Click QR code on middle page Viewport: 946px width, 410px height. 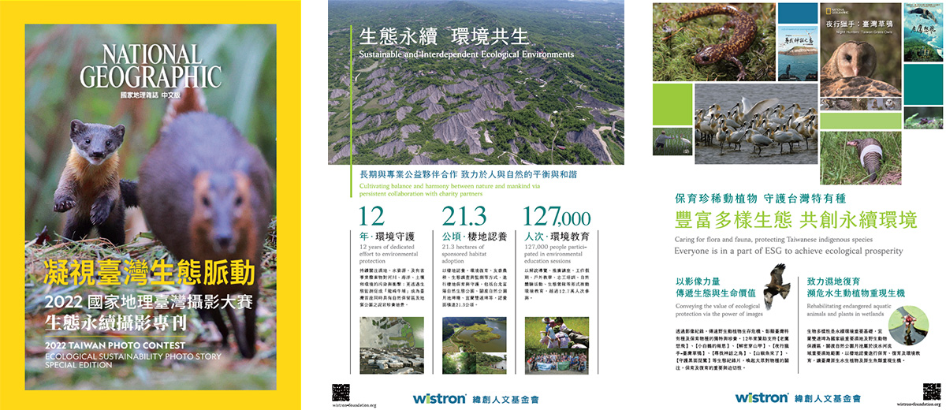click(x=340, y=392)
